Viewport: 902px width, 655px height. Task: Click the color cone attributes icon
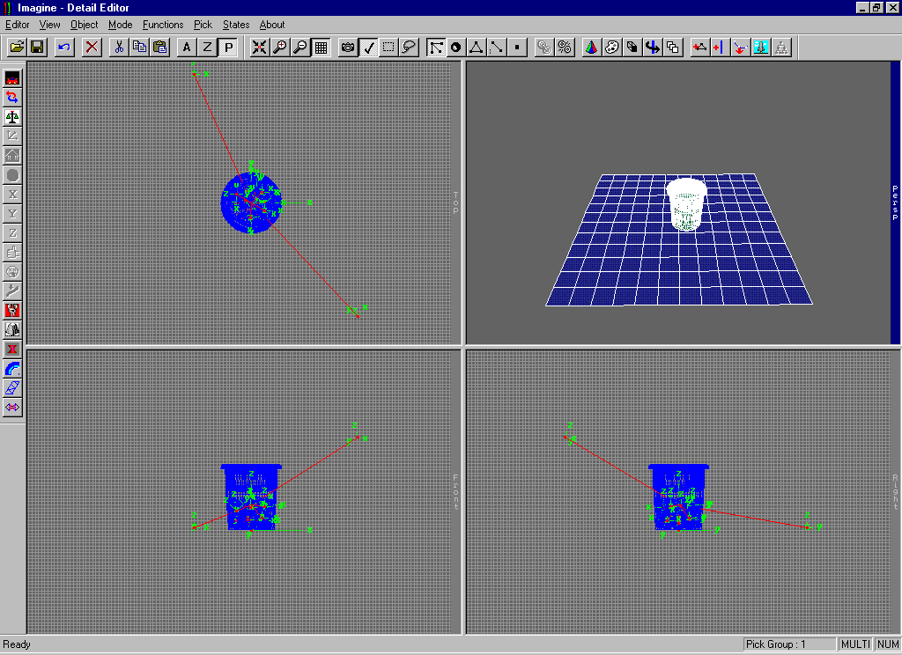[x=591, y=48]
